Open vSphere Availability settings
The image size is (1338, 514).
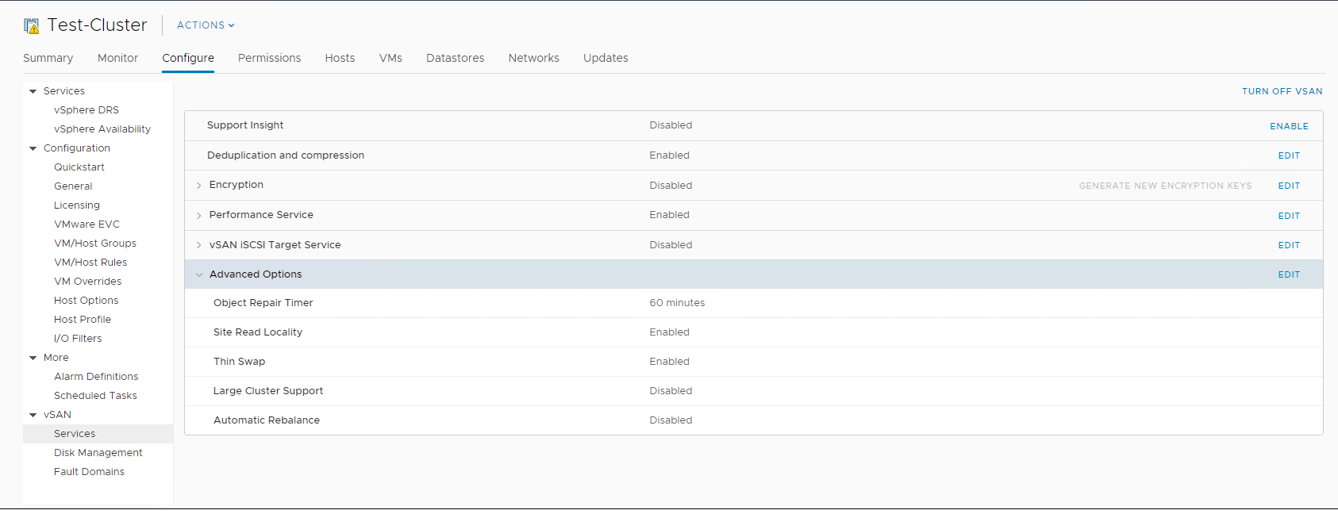click(x=102, y=129)
